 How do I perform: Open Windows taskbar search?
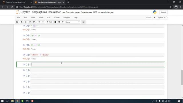tap(7, 101)
